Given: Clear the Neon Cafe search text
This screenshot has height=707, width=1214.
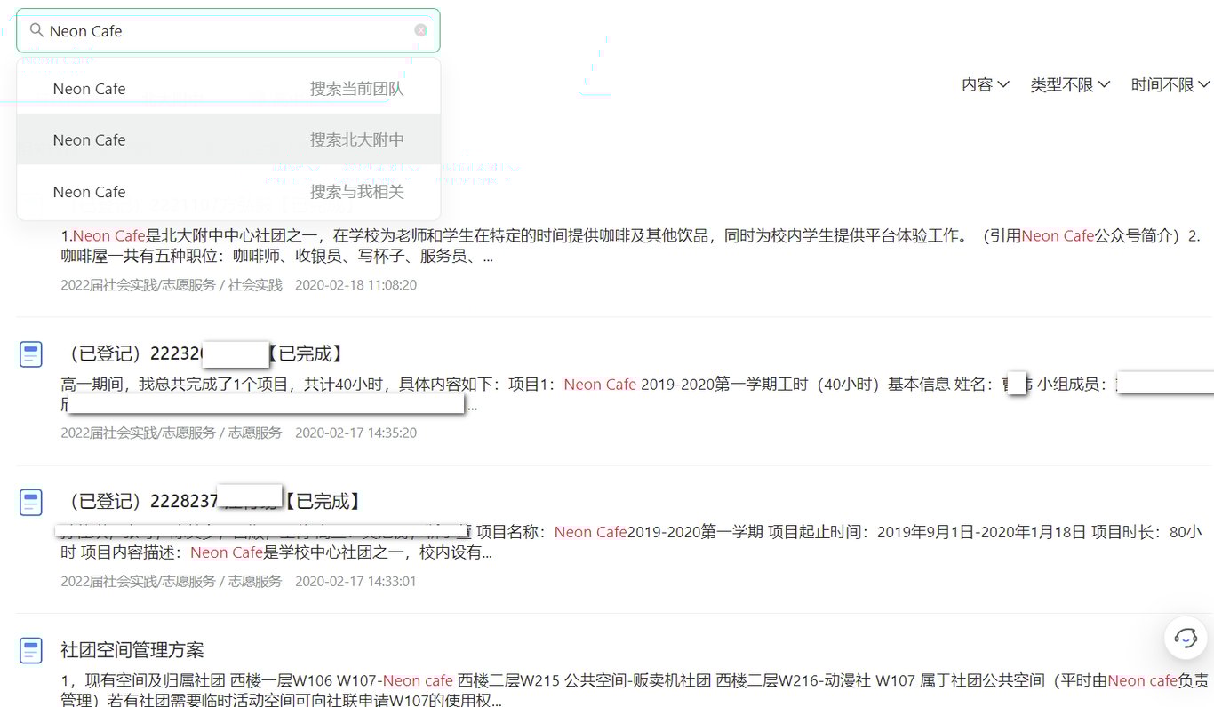Looking at the screenshot, I should [x=420, y=30].
